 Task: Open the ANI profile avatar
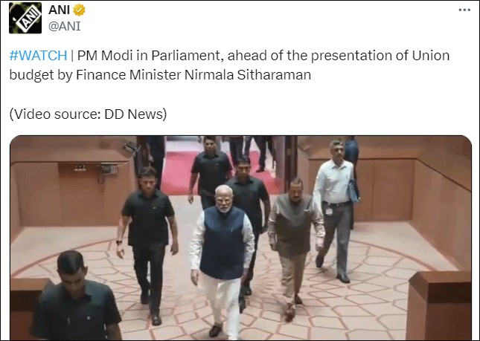tap(25, 18)
